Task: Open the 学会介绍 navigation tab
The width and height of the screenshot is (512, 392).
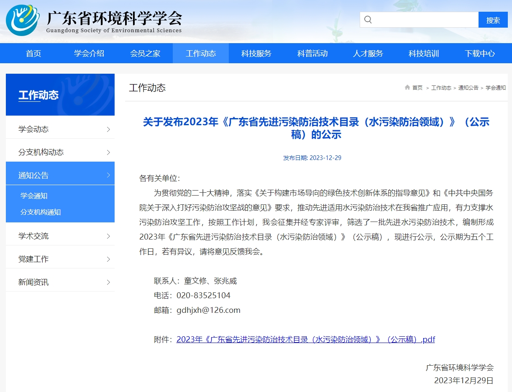Action: 89,54
